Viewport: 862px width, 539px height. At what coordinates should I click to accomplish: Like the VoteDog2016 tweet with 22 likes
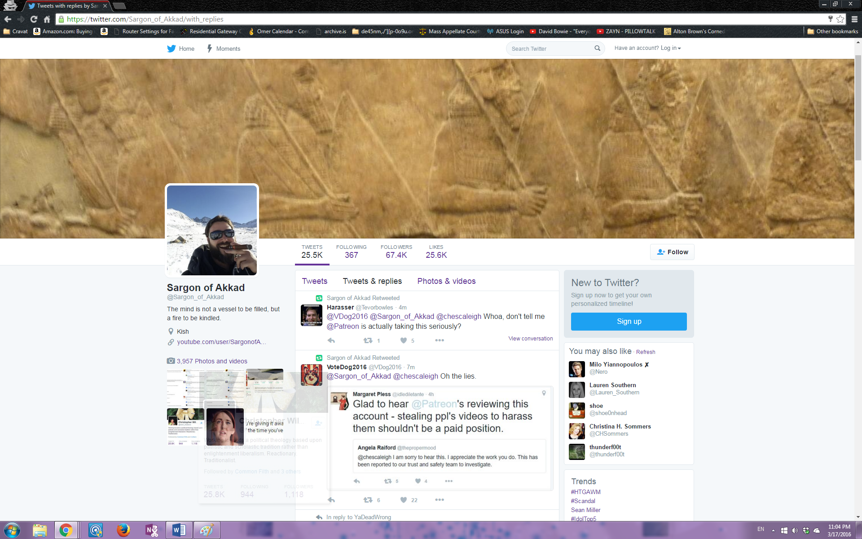[x=404, y=500]
